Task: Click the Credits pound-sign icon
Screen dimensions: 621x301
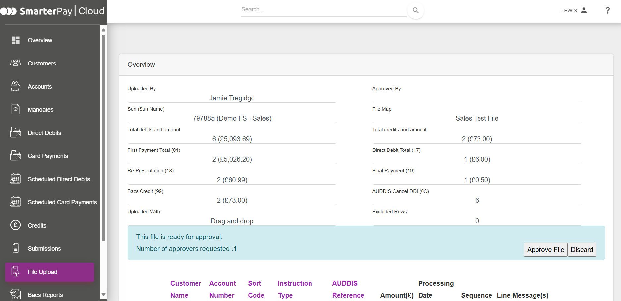Action: [x=16, y=225]
